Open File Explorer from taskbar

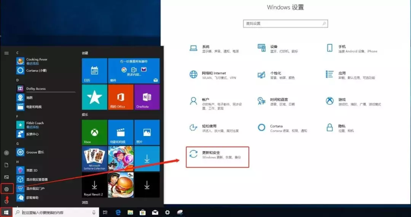click(130, 212)
